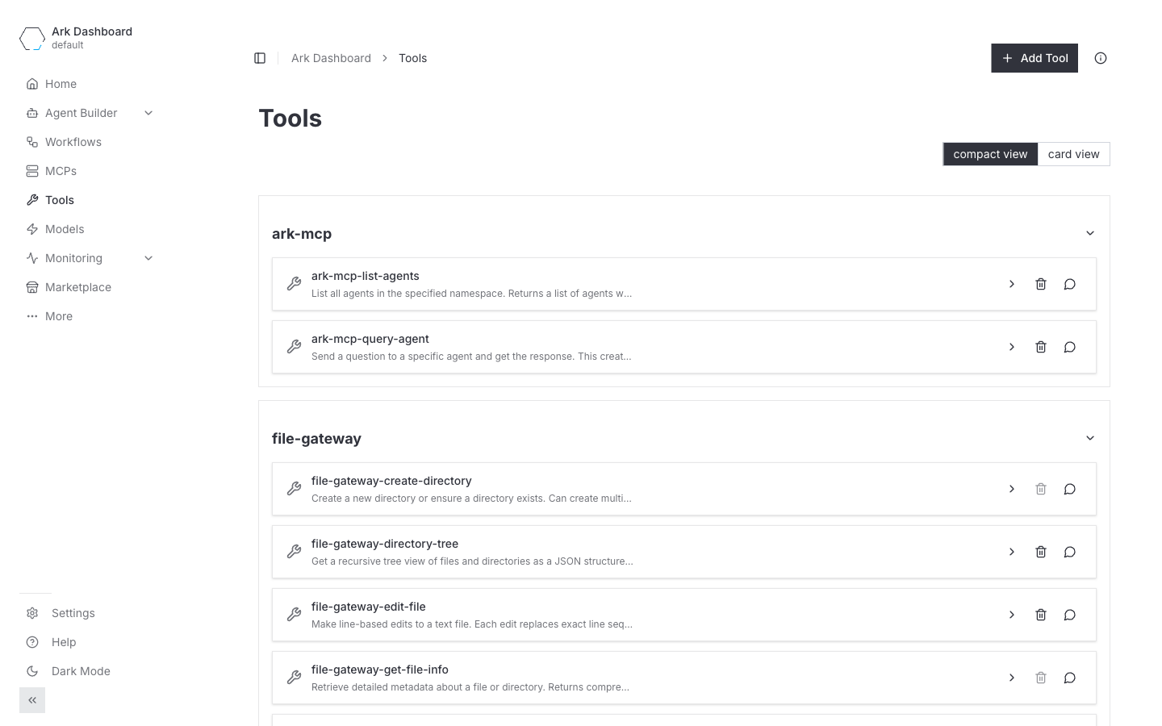Viewport: 1162px width, 726px height.
Task: Expand the Monitoring submenu chevron
Action: click(x=148, y=258)
